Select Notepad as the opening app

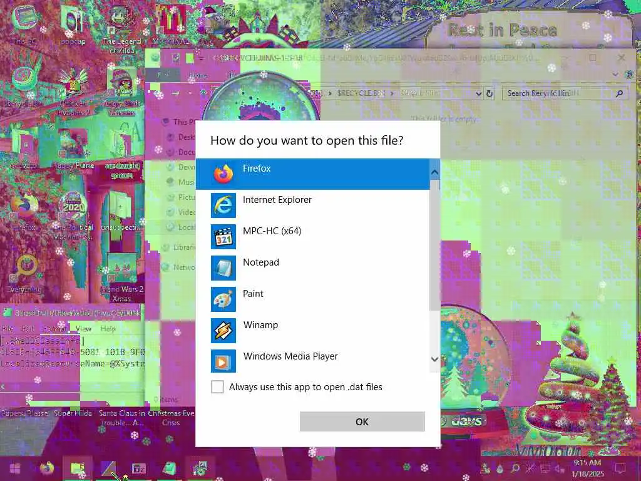[x=313, y=267]
